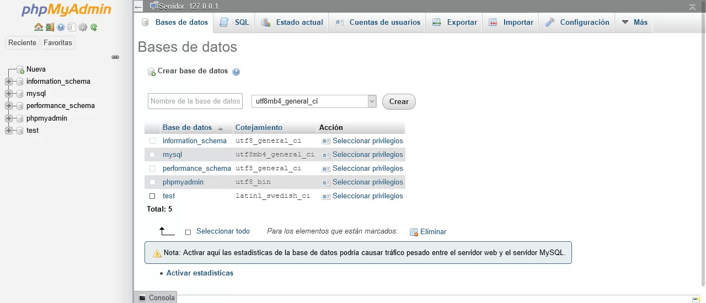Click Nueva in the navigation tree
The width and height of the screenshot is (706, 303).
[36, 69]
